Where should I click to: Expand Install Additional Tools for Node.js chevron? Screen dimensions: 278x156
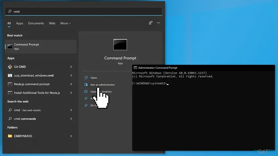[x=71, y=93]
